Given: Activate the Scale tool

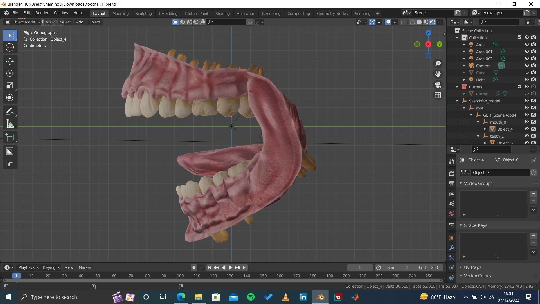Looking at the screenshot, I should (x=10, y=86).
